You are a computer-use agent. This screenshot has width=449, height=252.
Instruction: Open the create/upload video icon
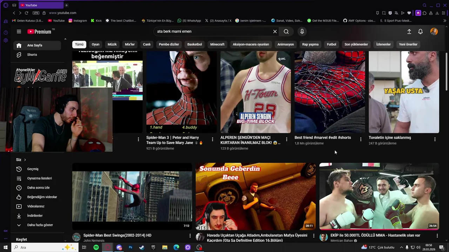click(x=409, y=31)
